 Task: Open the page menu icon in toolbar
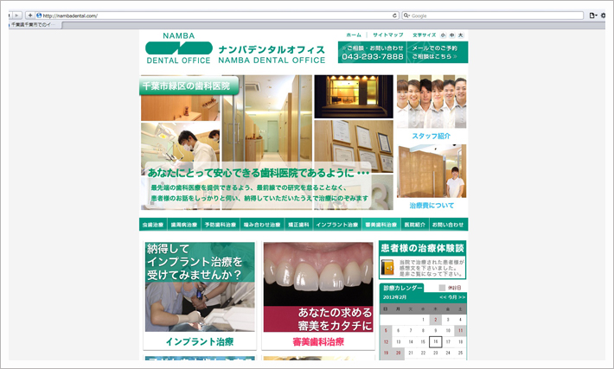592,16
